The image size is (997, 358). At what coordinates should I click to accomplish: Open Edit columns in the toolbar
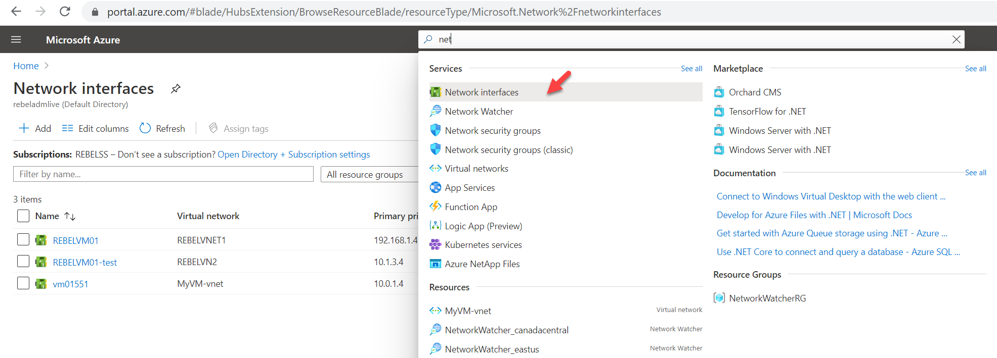[x=95, y=128]
